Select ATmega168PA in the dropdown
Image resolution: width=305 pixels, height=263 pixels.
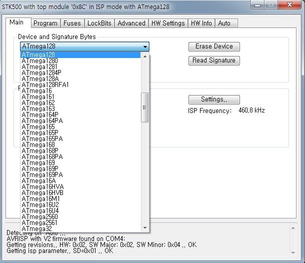click(80, 157)
